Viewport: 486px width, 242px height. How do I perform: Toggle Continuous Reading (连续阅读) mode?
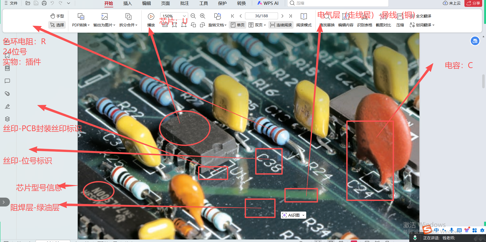tap(281, 25)
